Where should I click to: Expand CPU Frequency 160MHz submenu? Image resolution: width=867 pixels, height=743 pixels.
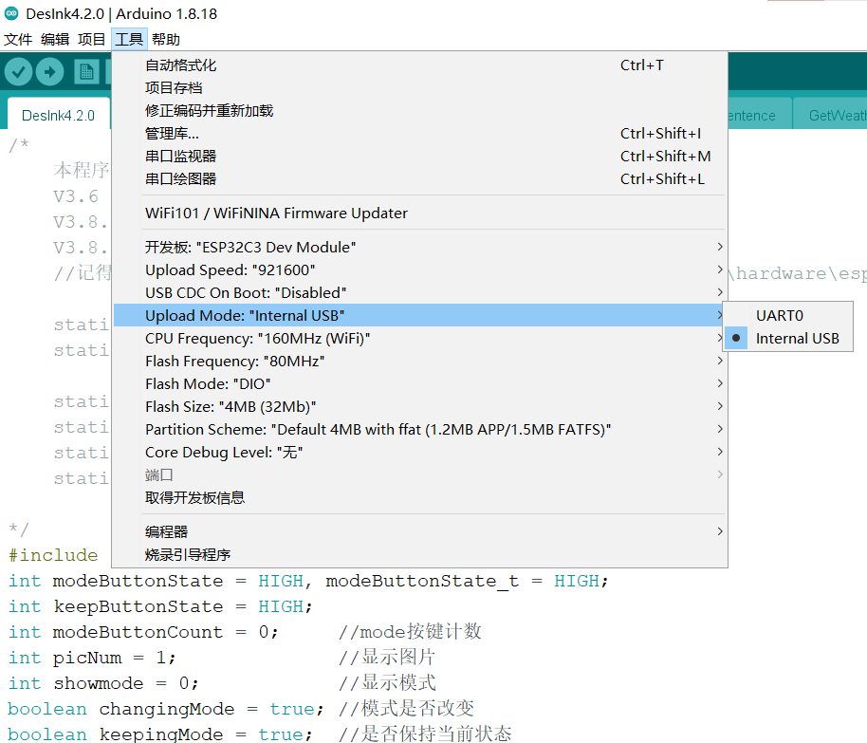[x=419, y=338]
